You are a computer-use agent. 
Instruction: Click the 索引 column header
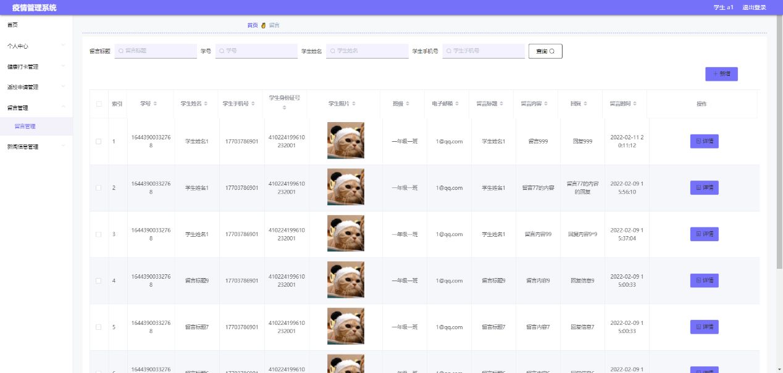point(117,104)
